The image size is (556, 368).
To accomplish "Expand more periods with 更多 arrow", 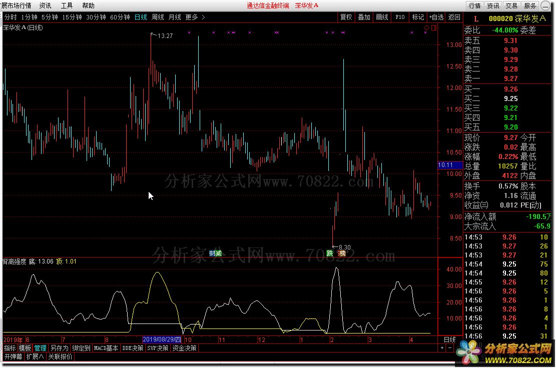I will 195,17.
